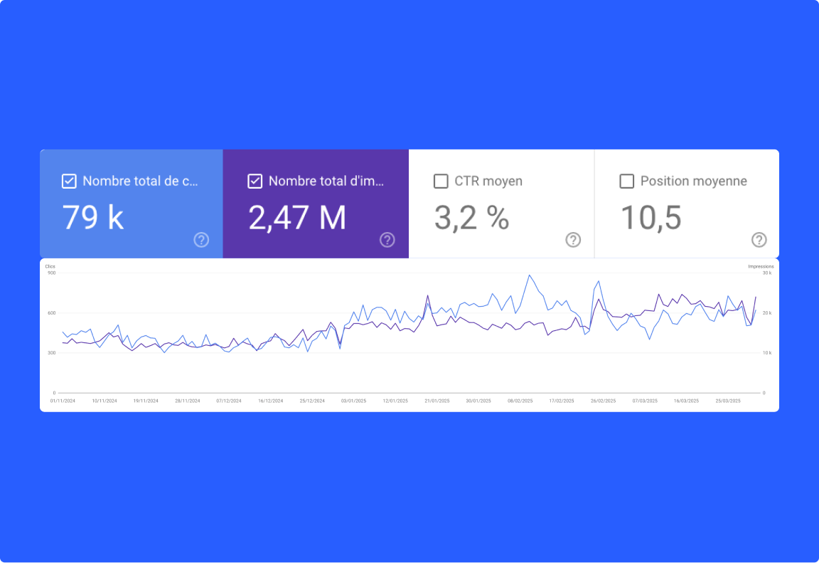This screenshot has height=563, width=819.
Task: Click the 12/01/2025 date label
Action: click(x=395, y=401)
